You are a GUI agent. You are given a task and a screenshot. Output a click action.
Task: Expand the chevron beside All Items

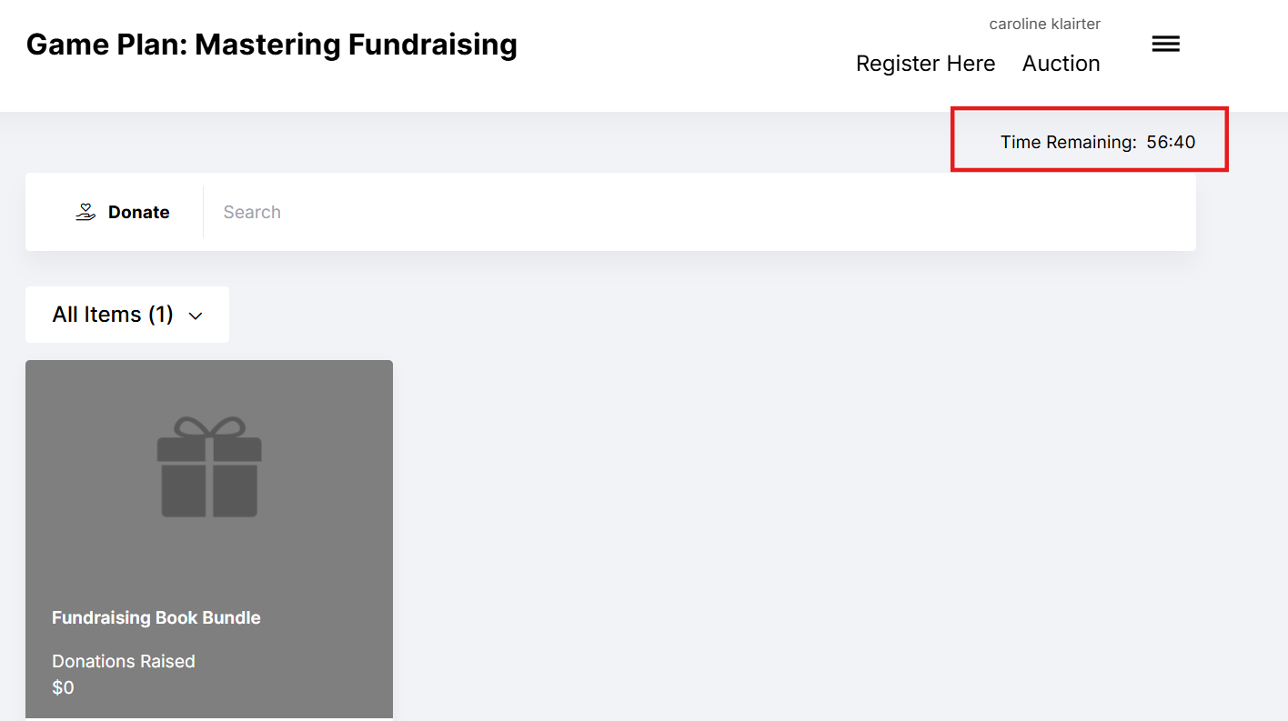195,315
